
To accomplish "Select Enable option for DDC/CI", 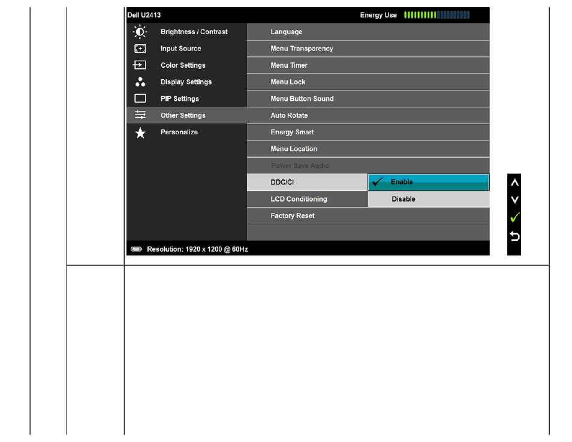I will pos(428,182).
